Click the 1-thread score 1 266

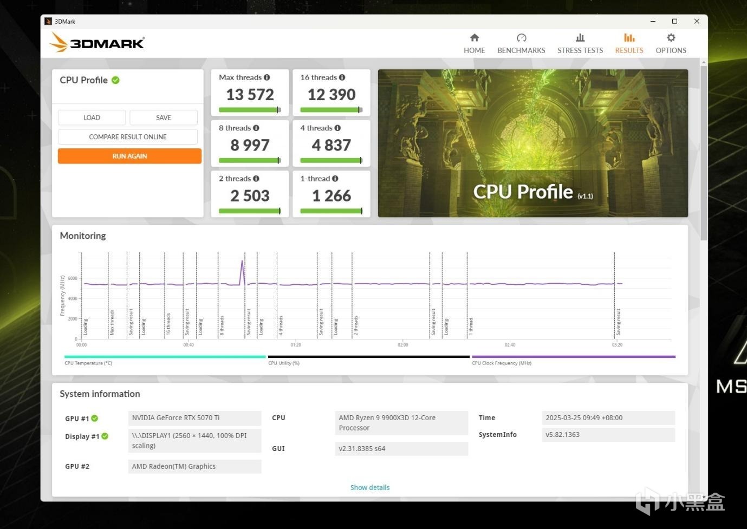pos(332,196)
